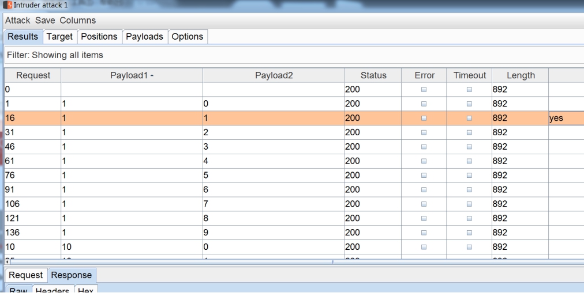The width and height of the screenshot is (584, 293).
Task: Open the Columns menu
Action: 78,20
